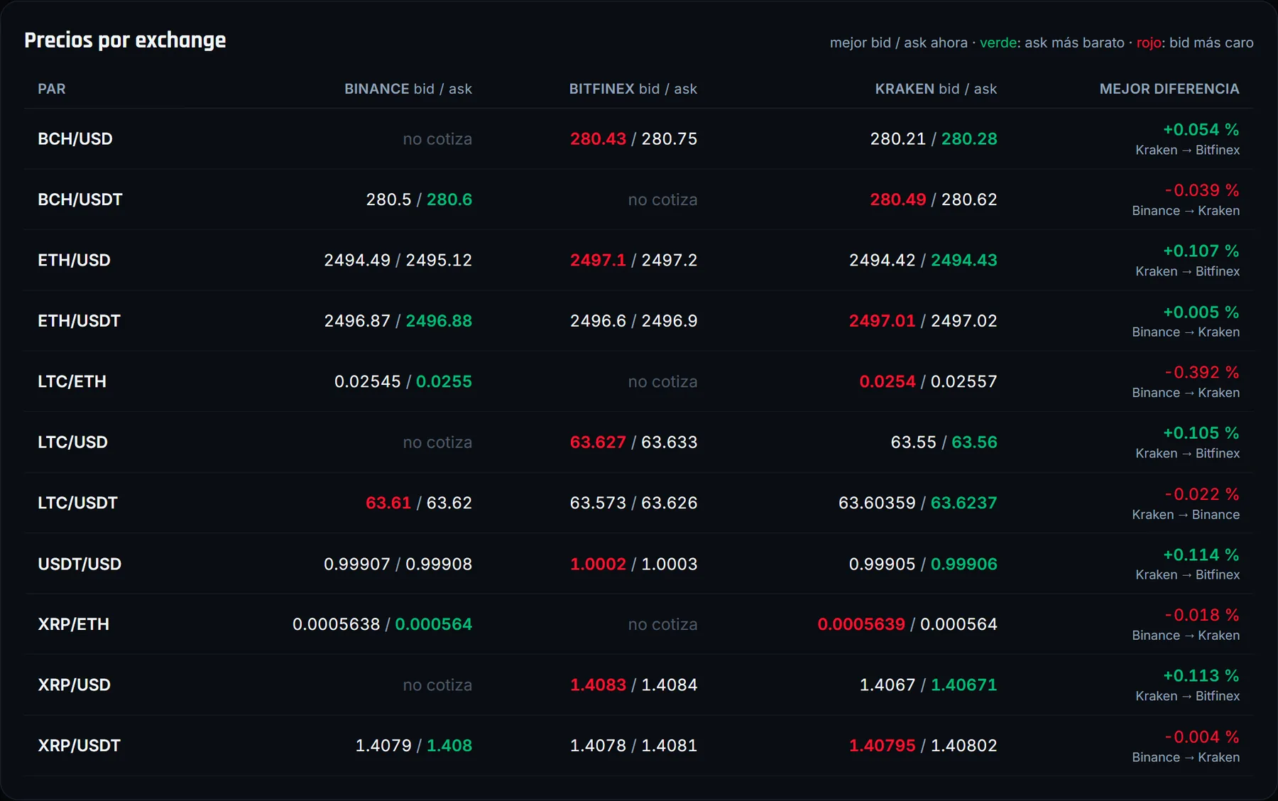Select the USDT/USD pair label
Viewport: 1278px width, 801px height.
click(x=80, y=564)
